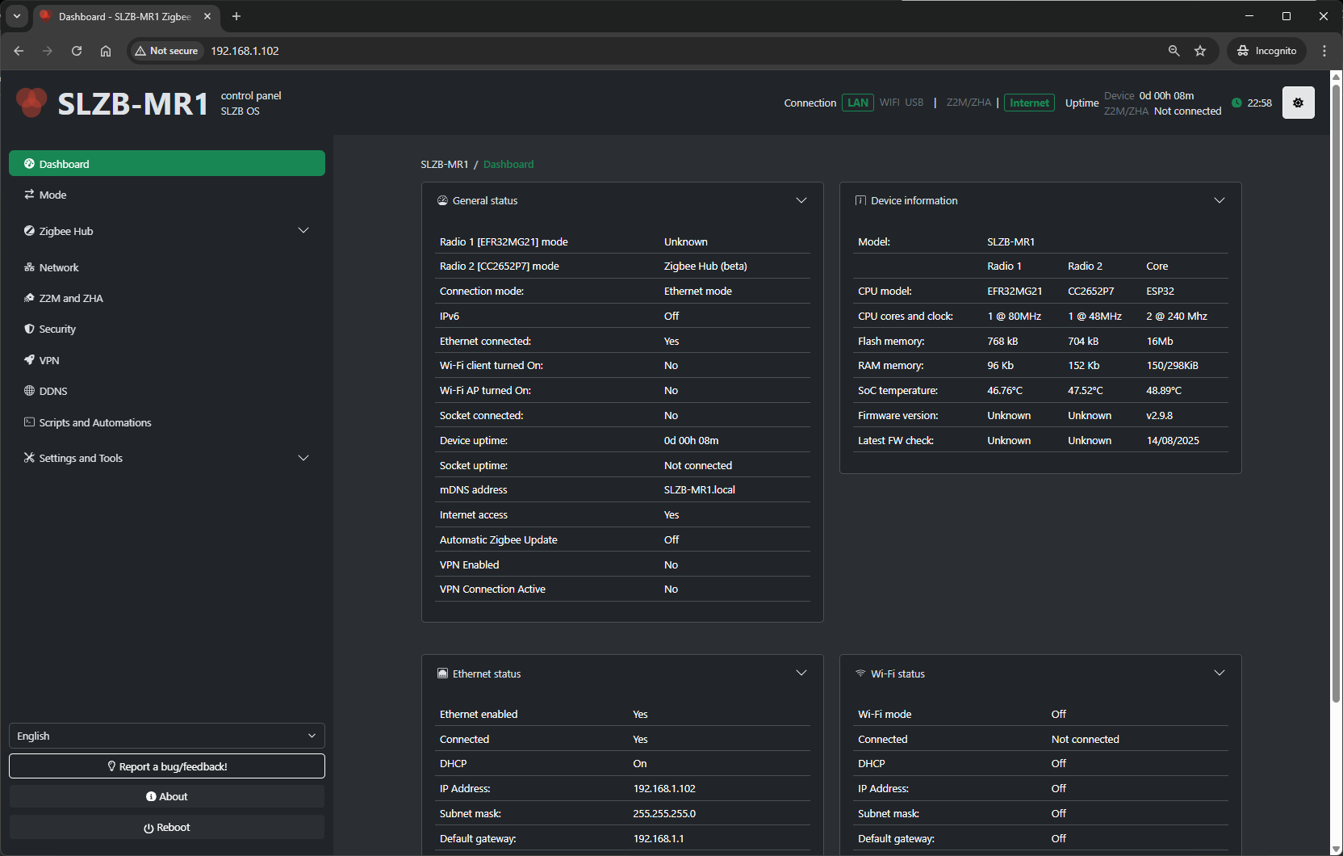Open the tab search dropdown arrow

click(17, 16)
